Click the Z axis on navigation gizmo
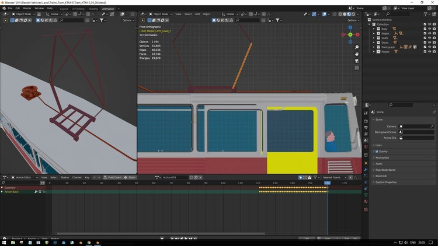This screenshot has width=438, height=246. [350, 27]
